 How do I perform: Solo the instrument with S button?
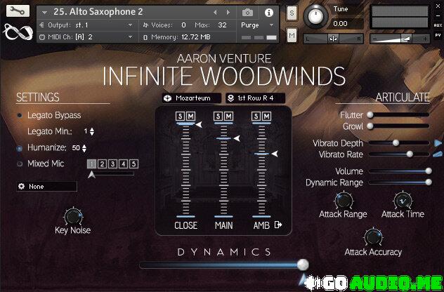coord(292,15)
